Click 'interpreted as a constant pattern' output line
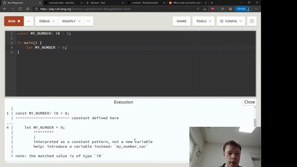 93,141
